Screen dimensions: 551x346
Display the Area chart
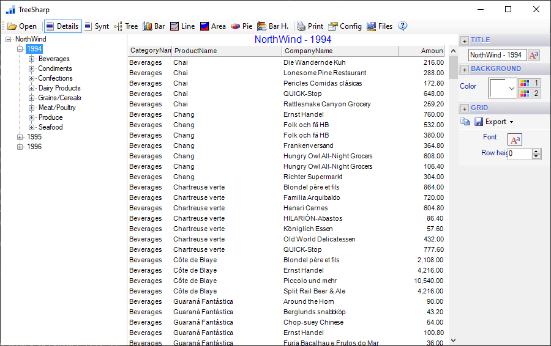point(213,26)
